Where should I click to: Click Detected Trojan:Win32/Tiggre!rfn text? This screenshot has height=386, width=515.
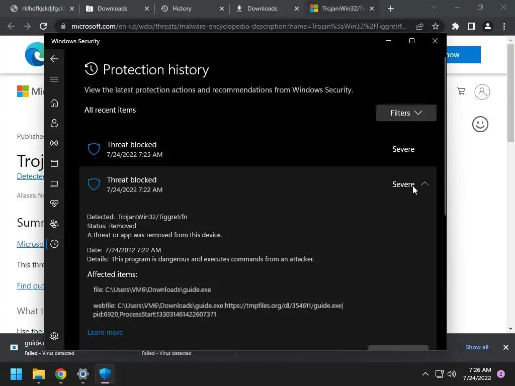pos(137,217)
